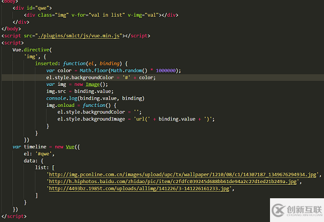Click the console.log(binding.value, binding) statement
This screenshot has height=222, width=324.
click(95, 98)
